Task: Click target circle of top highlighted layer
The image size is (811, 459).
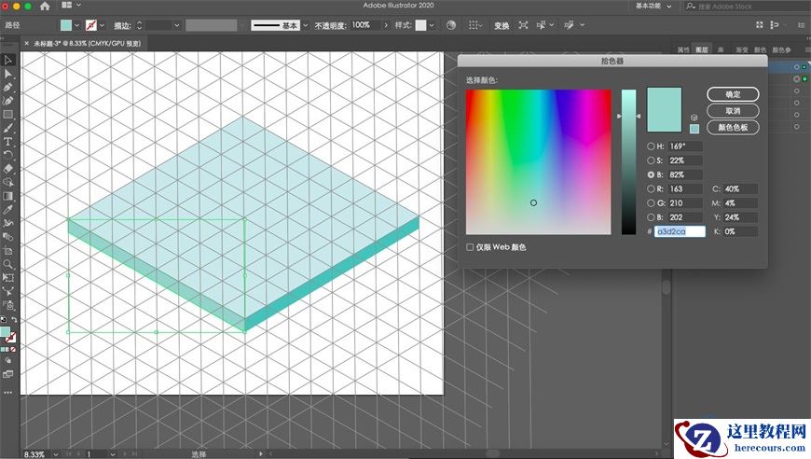Action: click(x=796, y=67)
